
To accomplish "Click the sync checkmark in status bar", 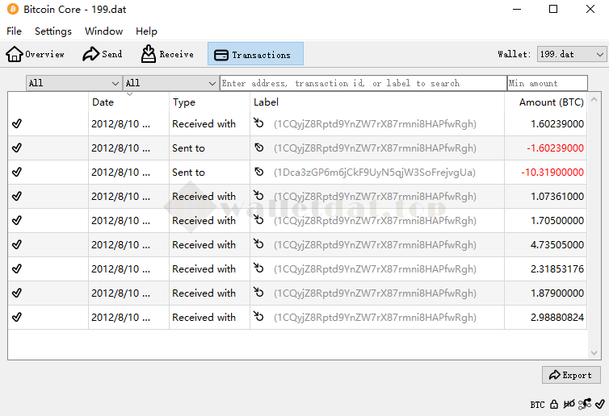I will [599, 404].
